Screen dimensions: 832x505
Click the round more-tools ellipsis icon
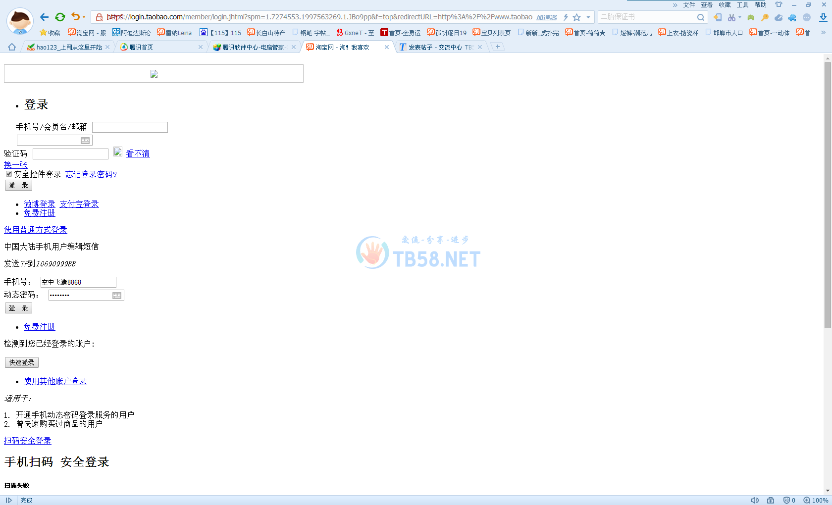(x=807, y=17)
